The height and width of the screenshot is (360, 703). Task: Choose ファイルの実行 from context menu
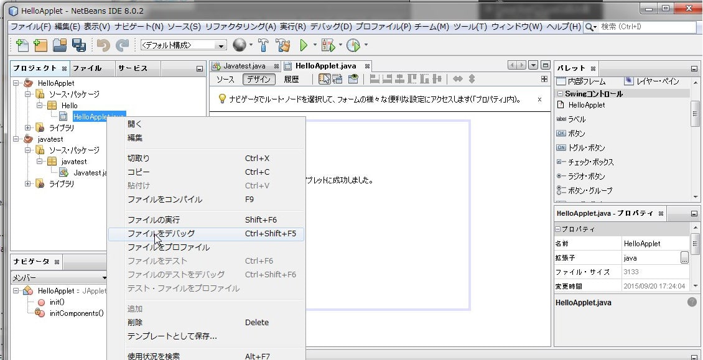click(x=207, y=219)
